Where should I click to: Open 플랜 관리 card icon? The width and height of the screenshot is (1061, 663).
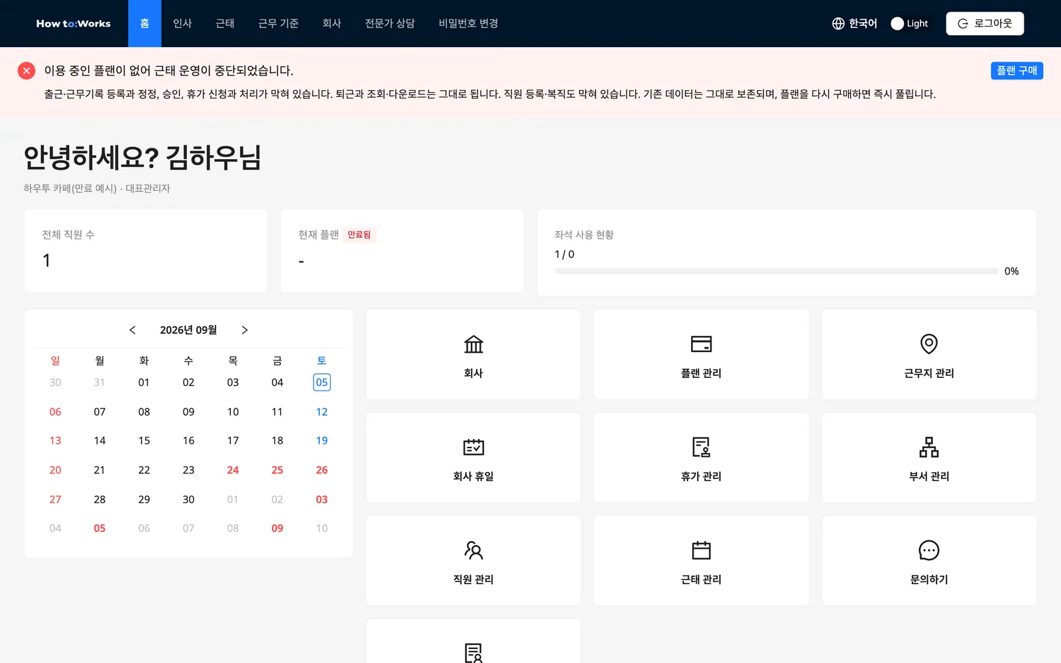click(701, 343)
